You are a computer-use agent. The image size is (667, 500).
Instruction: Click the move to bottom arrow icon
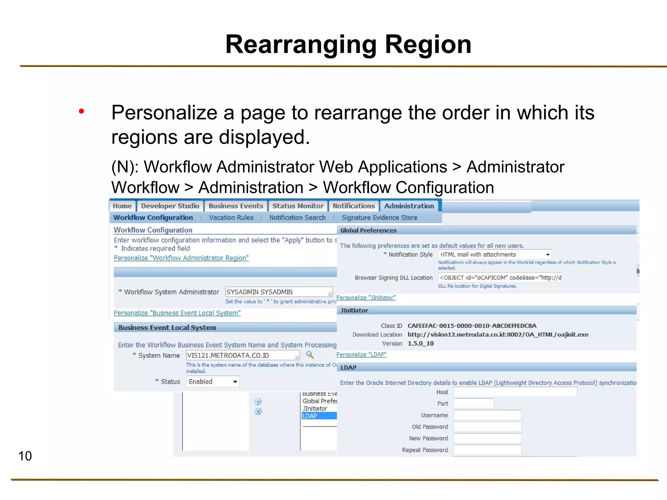pos(258,411)
